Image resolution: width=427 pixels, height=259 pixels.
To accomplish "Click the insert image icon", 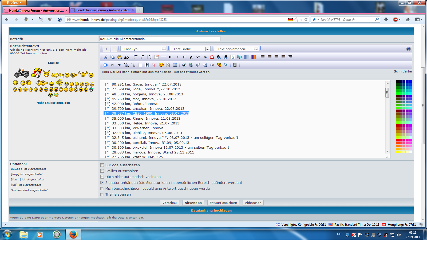I will [x=205, y=65].
